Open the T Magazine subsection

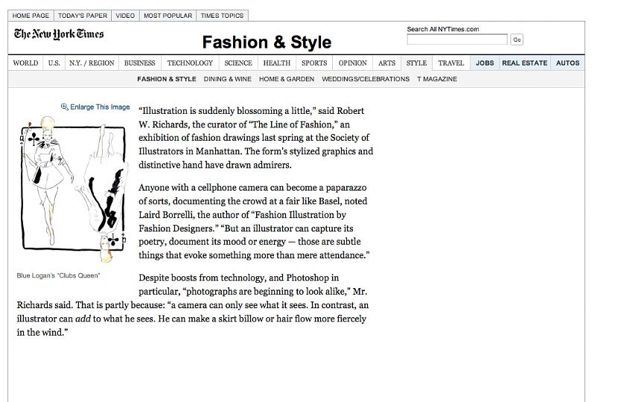click(x=437, y=79)
